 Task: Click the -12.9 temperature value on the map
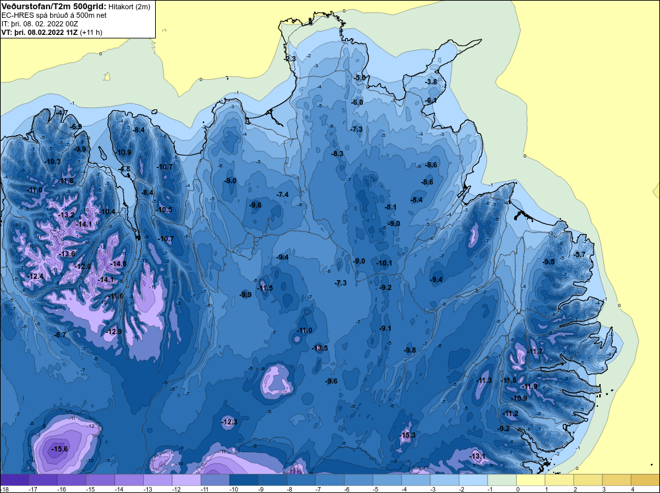[114, 332]
